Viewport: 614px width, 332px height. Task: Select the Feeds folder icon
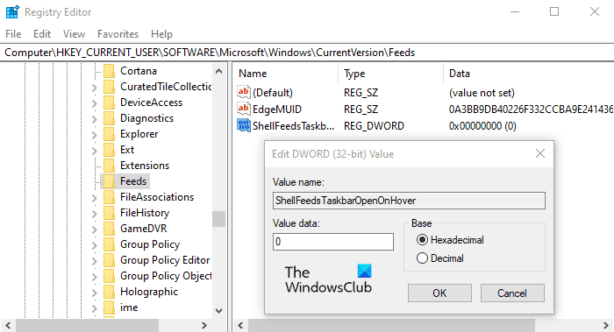(x=110, y=181)
